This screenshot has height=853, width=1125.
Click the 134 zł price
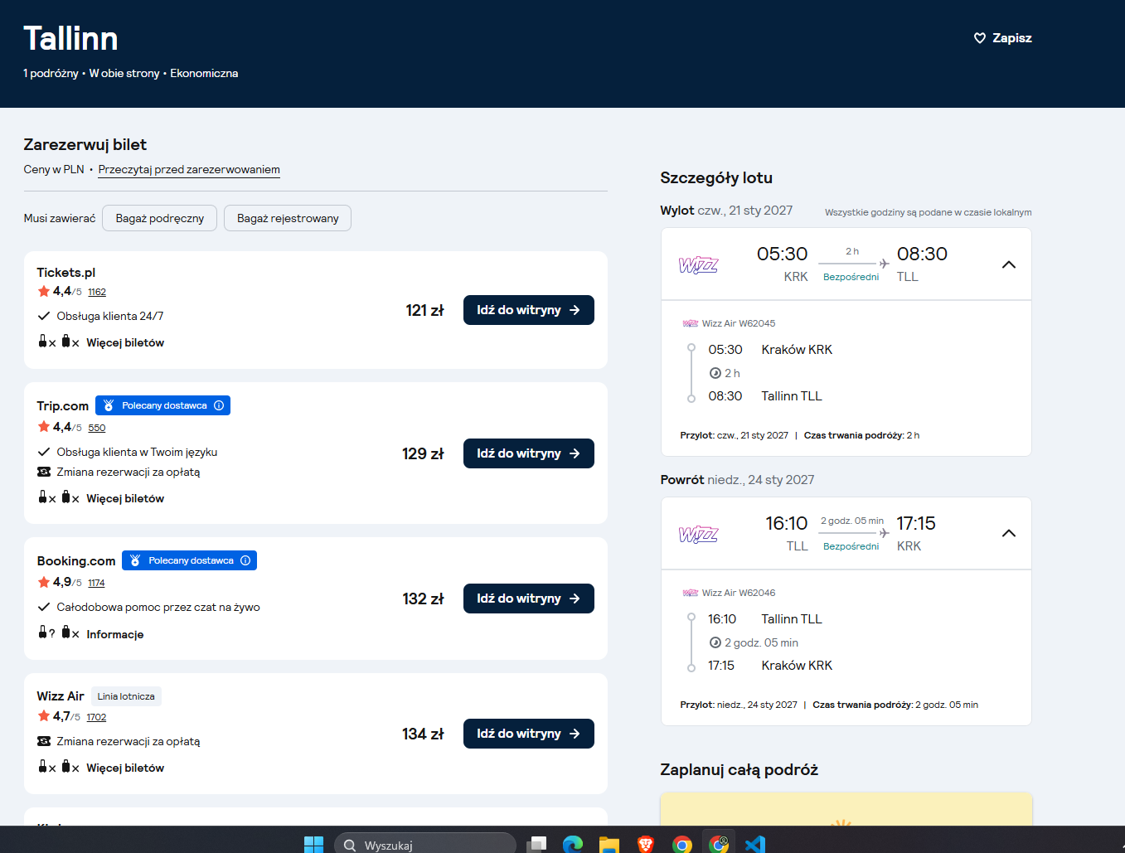pos(423,734)
